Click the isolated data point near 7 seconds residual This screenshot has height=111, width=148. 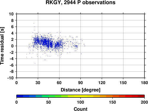(x=34, y=23)
